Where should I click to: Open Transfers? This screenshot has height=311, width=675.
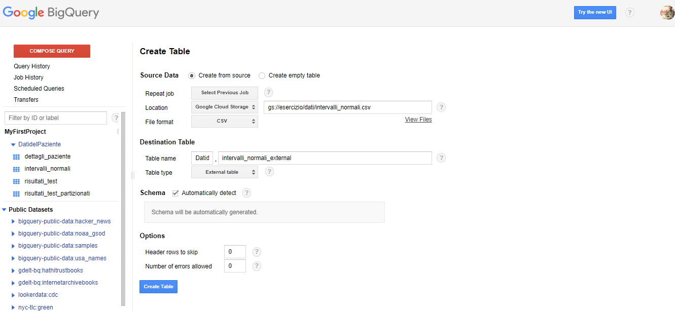26,100
